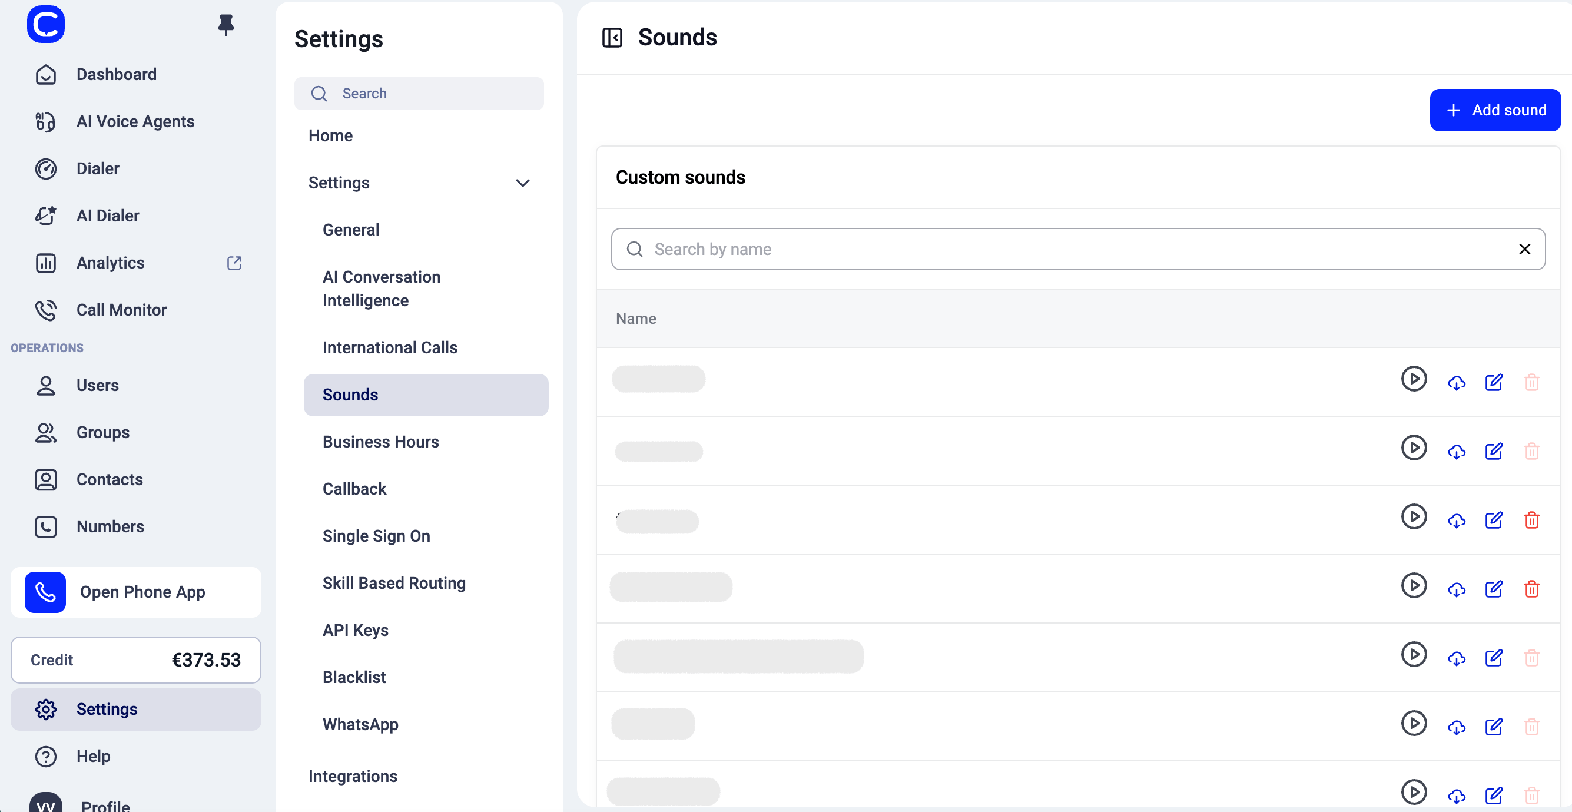Open the Profile avatar

click(46, 803)
